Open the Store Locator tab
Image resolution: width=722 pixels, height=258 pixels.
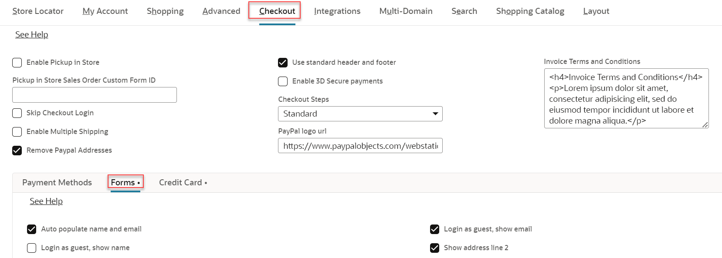38,11
